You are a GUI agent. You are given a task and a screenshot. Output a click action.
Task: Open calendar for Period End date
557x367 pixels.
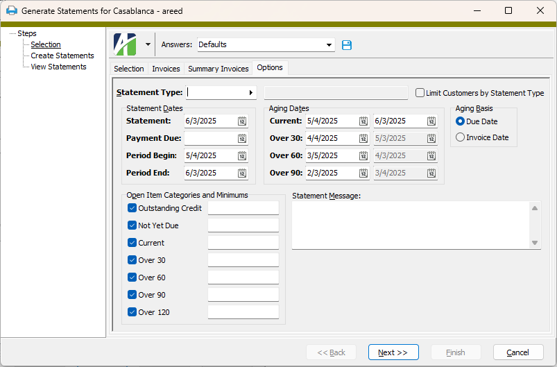[242, 173]
